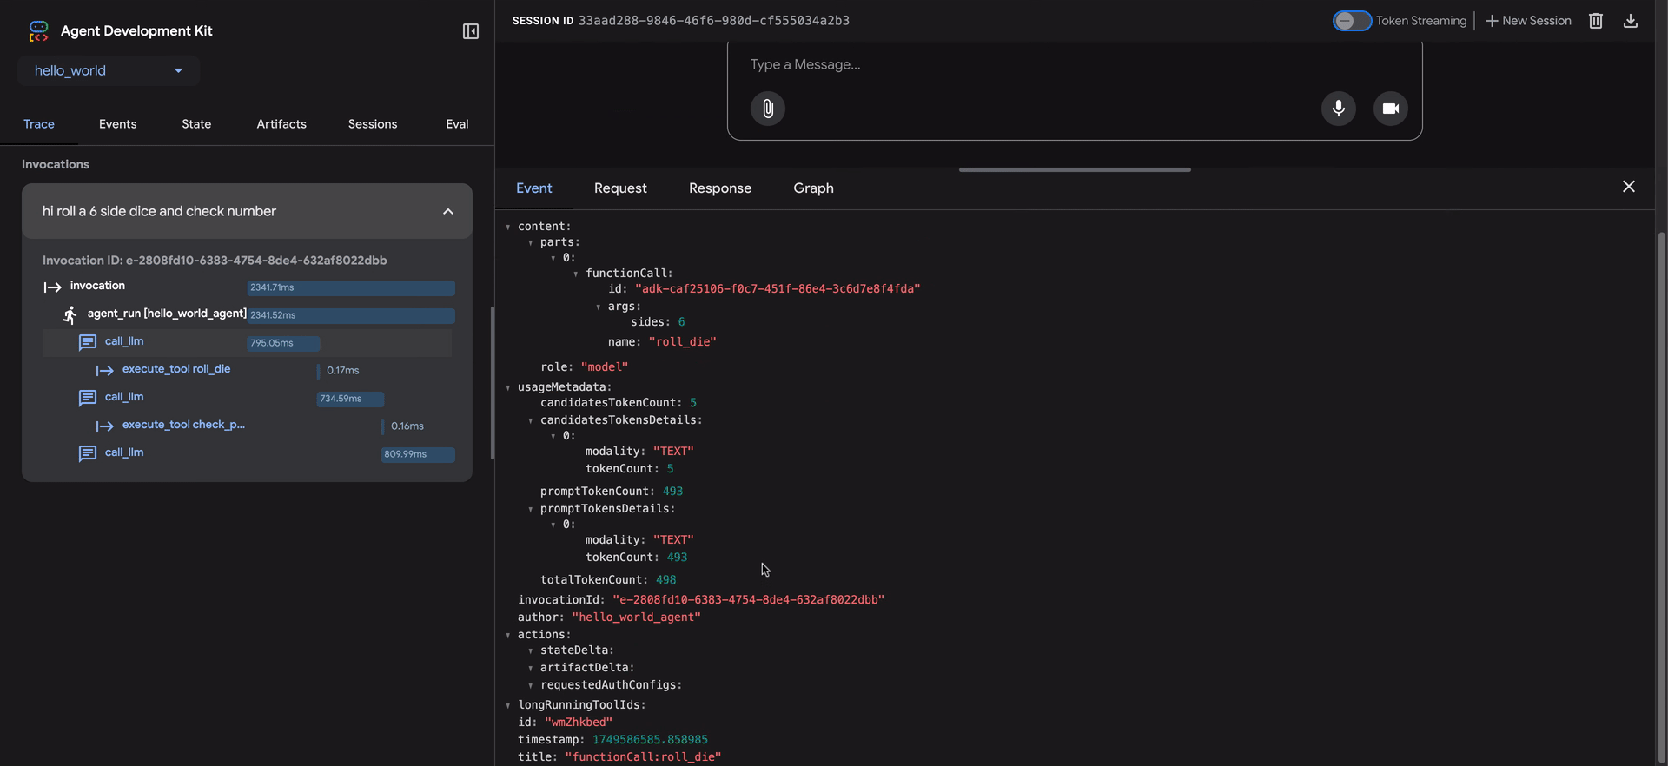Image resolution: width=1668 pixels, height=766 pixels.
Task: Download the session with export icon
Action: point(1630,21)
